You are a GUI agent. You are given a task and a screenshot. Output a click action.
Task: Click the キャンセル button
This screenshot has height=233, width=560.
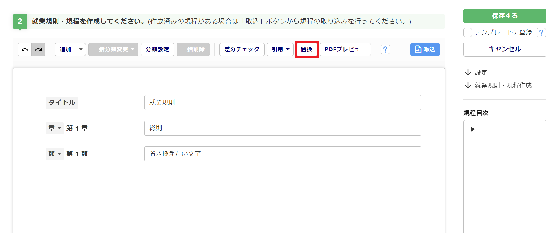pos(505,49)
